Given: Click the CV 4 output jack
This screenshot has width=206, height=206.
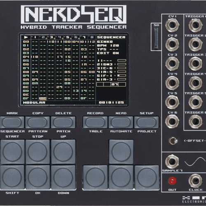Looking at the screenshot, I should [172, 83].
